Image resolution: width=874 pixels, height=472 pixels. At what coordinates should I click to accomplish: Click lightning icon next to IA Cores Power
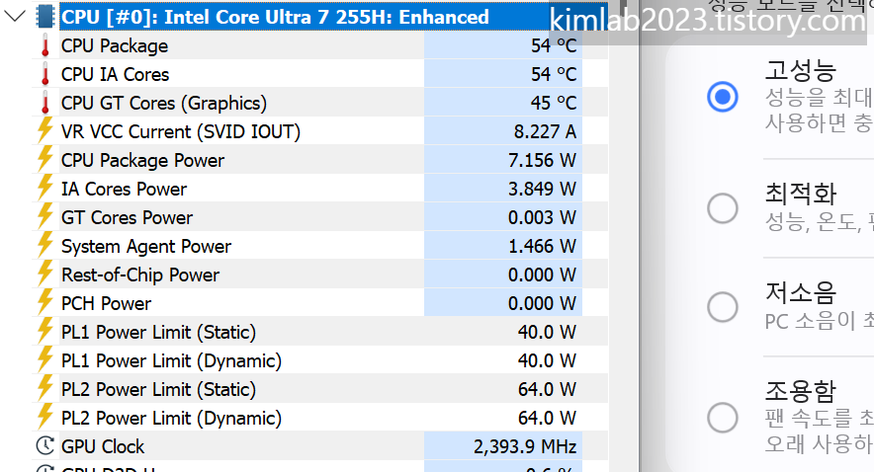click(x=45, y=189)
